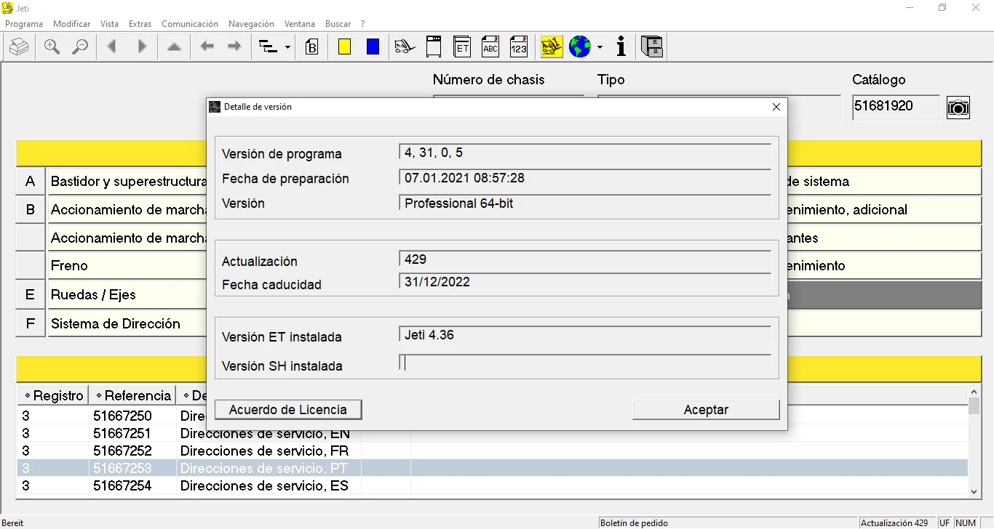
Task: Click the information 'i' toolbar icon
Action: [621, 47]
